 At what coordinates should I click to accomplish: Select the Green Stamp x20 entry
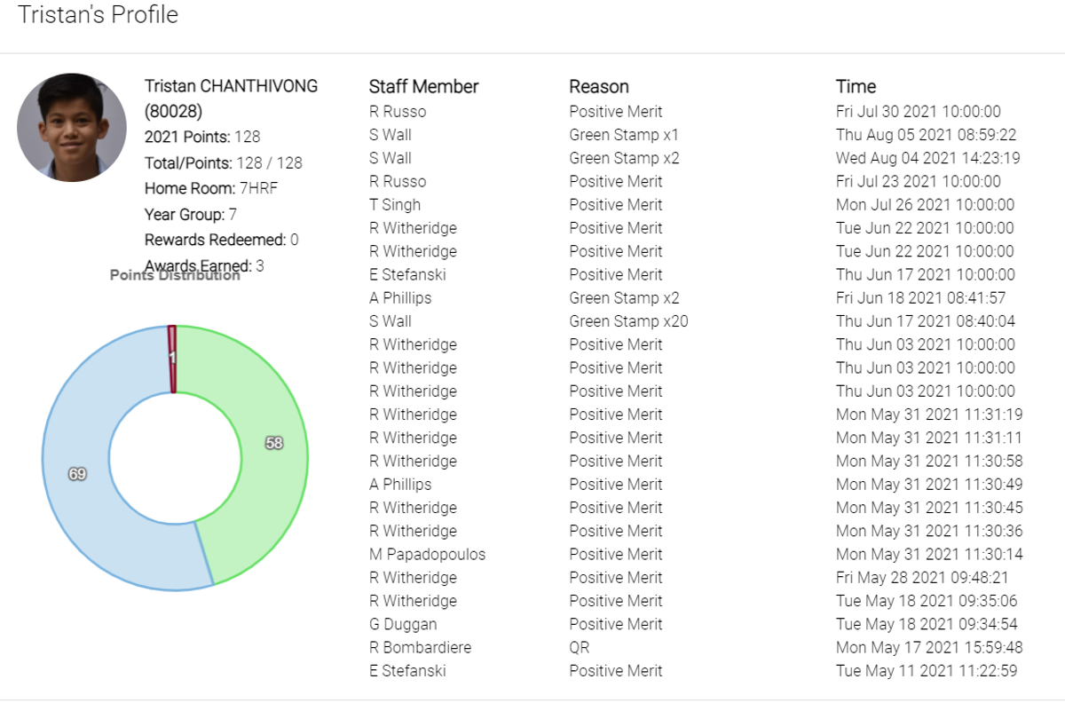click(x=628, y=321)
